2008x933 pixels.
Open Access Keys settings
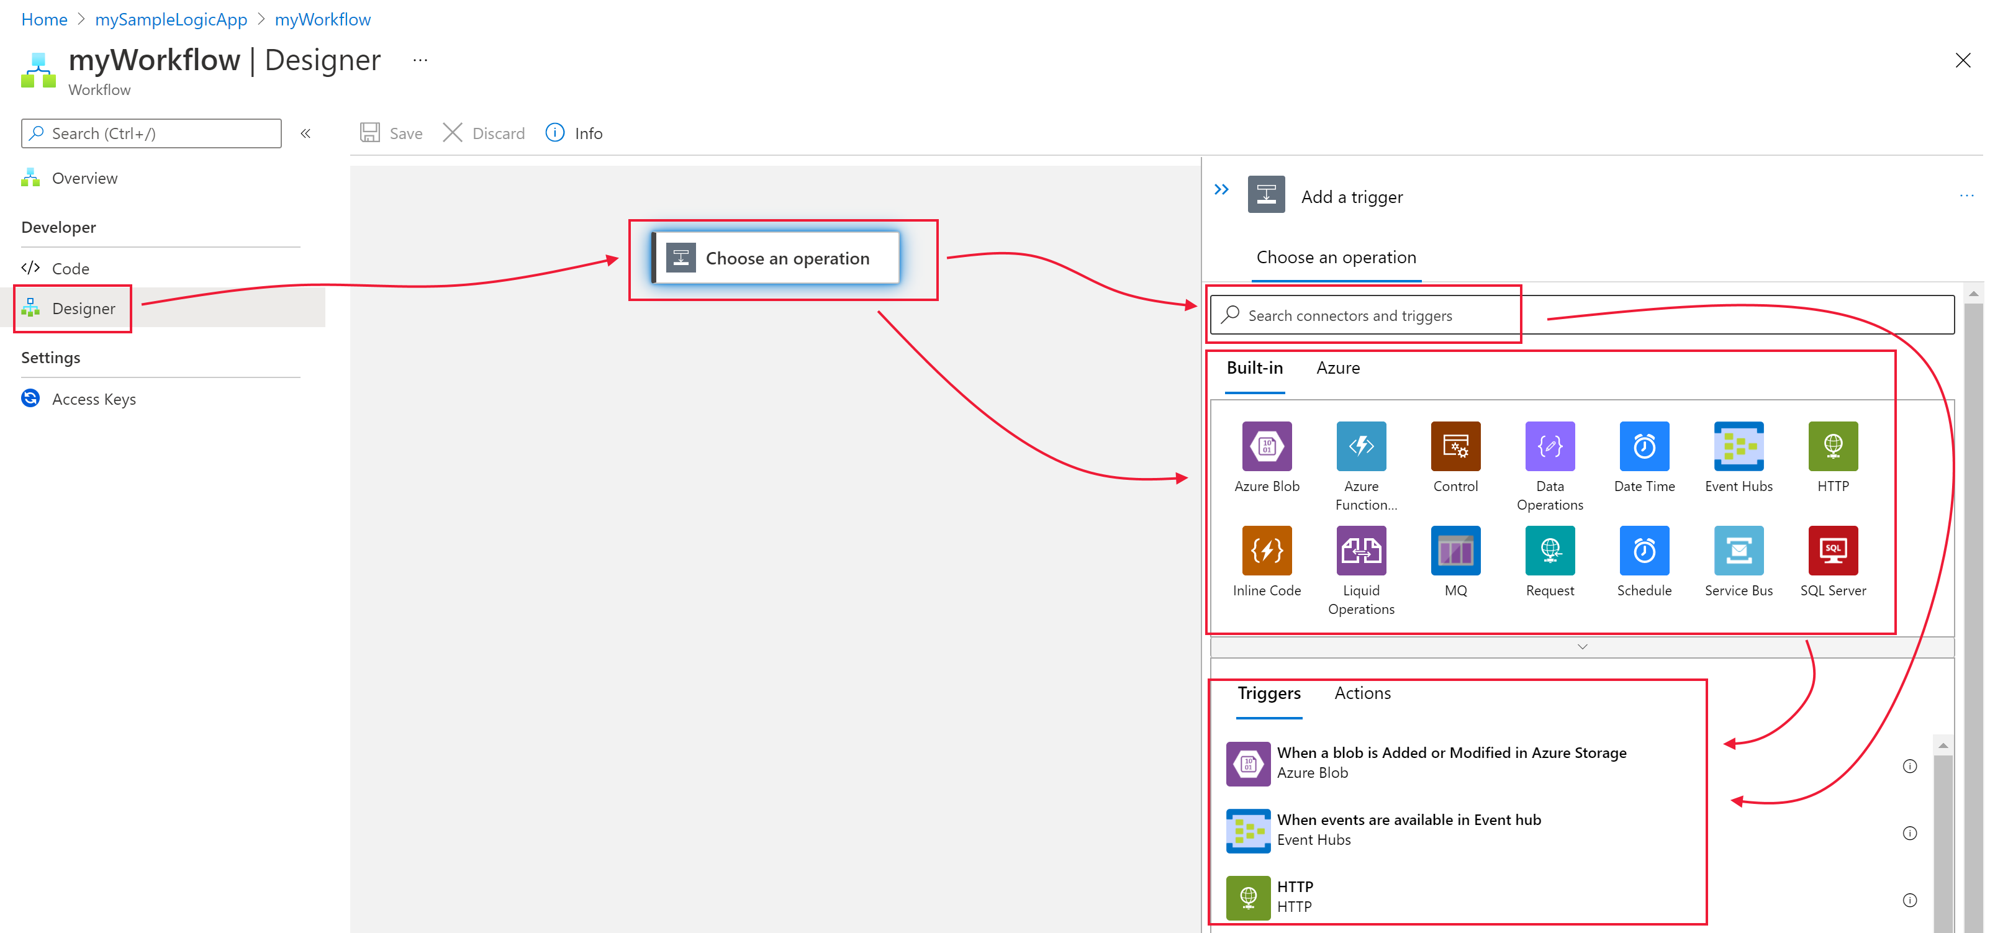94,399
